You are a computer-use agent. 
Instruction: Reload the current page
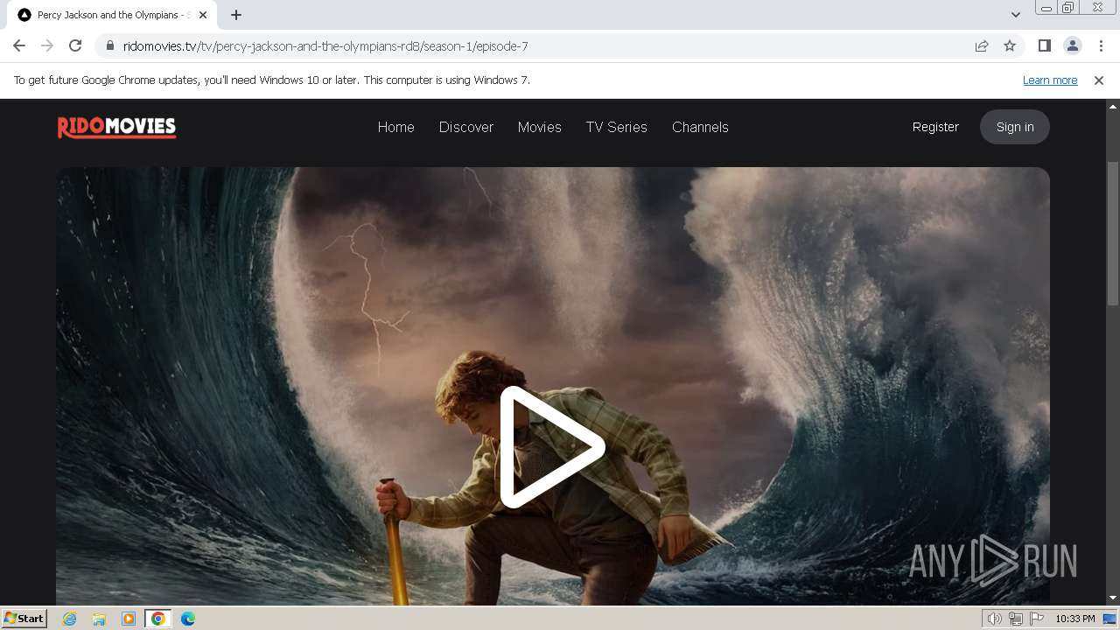click(75, 45)
